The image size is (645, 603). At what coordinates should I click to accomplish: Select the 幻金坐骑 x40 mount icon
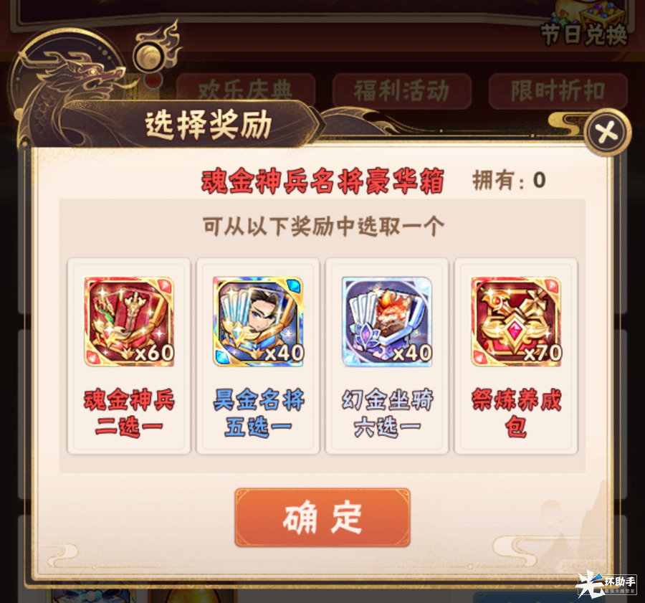click(x=387, y=321)
